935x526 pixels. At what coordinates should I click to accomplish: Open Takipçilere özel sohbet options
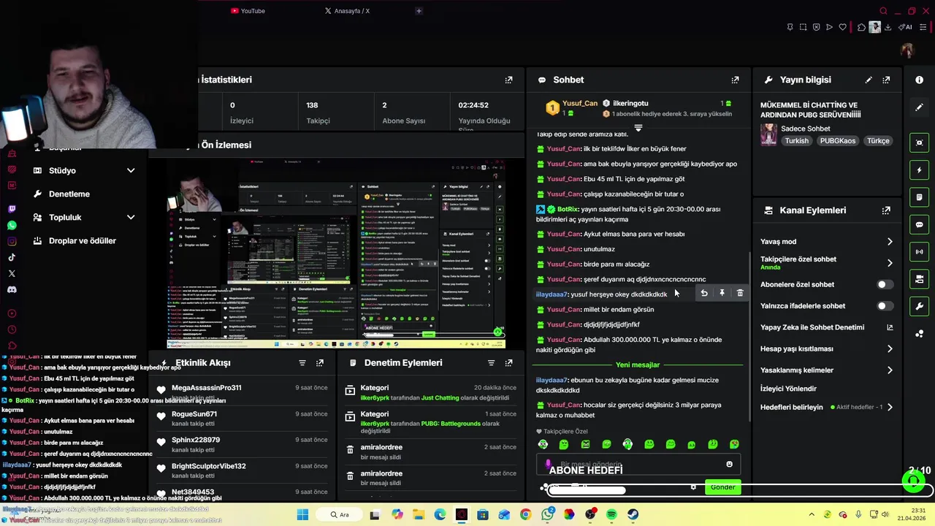pyautogui.click(x=827, y=262)
